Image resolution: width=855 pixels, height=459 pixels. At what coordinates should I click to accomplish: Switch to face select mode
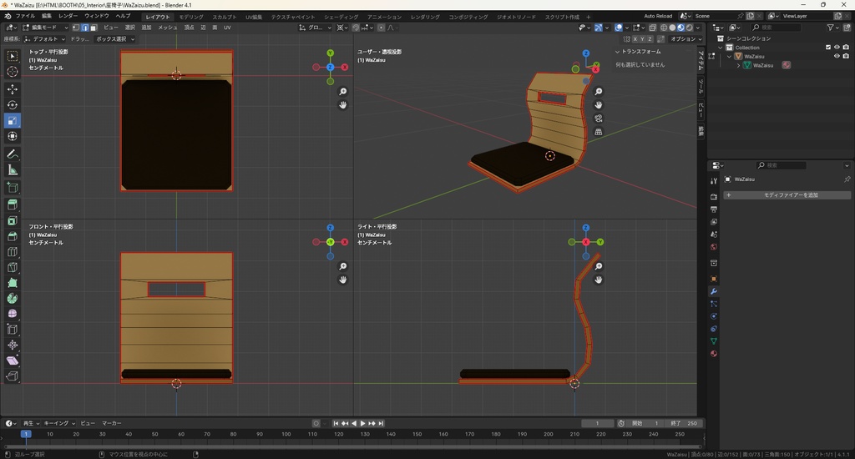pos(94,28)
